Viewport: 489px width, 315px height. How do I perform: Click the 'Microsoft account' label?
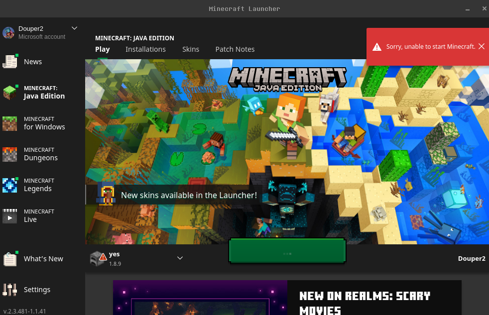pyautogui.click(x=42, y=37)
